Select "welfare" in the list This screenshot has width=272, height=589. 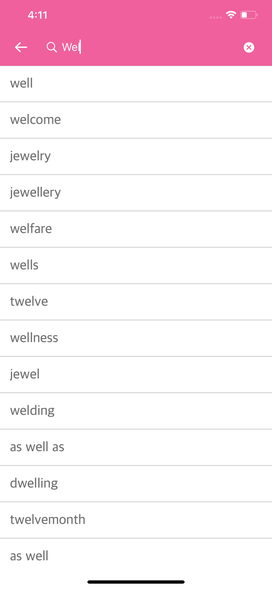pos(136,229)
